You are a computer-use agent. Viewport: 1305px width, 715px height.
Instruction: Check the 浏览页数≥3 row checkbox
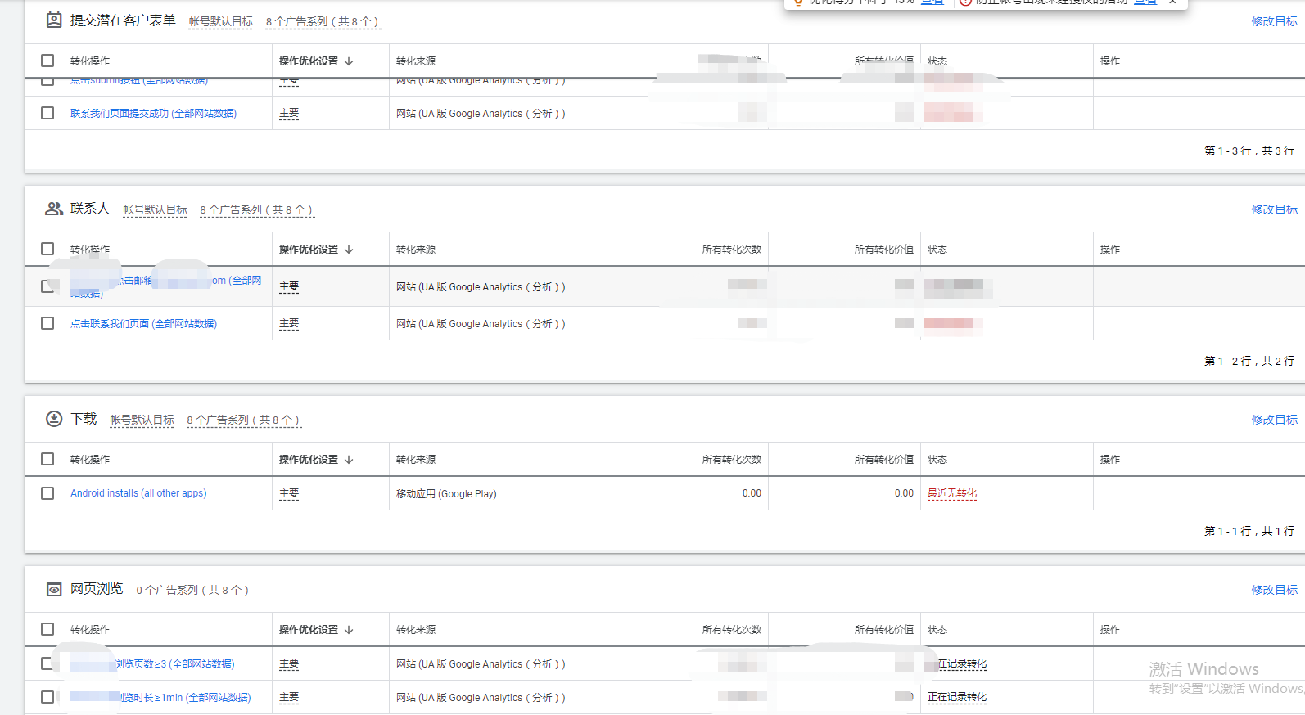coord(47,663)
